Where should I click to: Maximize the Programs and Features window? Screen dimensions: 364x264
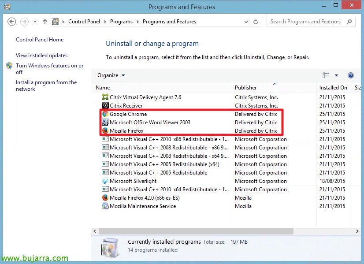336,5
